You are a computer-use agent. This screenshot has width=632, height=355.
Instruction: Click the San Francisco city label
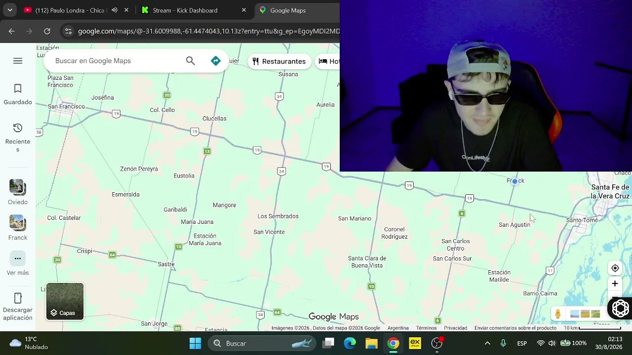click(x=66, y=106)
